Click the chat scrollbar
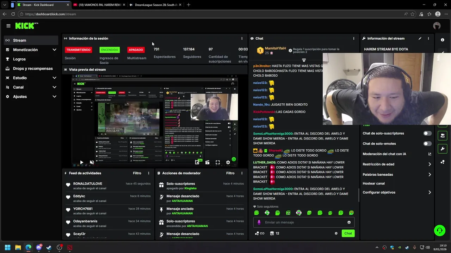This screenshot has width=451, height=253. 359,195
